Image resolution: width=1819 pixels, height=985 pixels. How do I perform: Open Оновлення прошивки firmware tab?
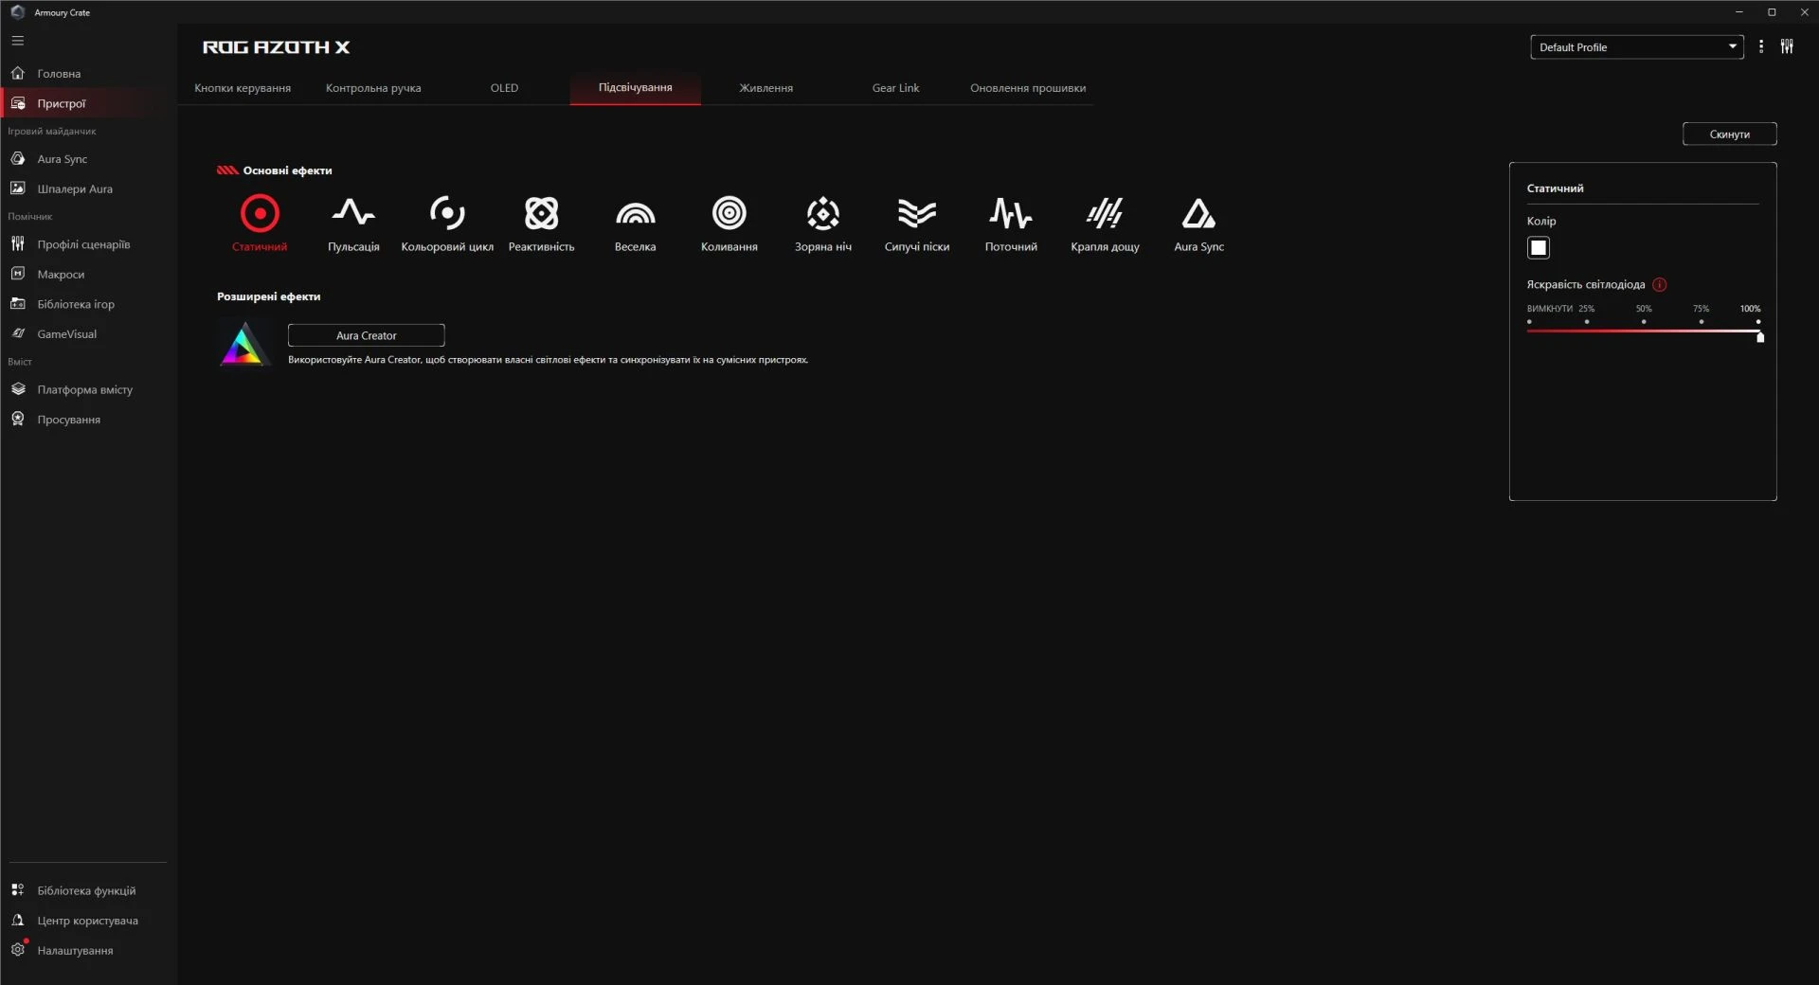1028,88
